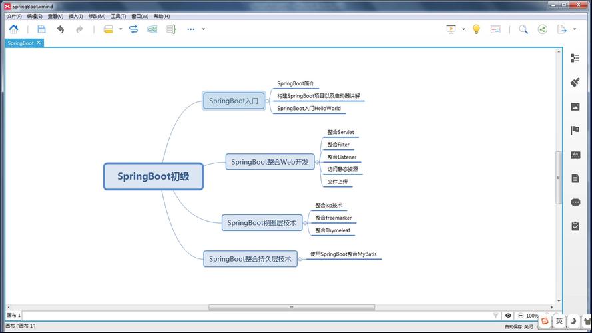This screenshot has width=592, height=333.
Task: Open the Gantt chart view icon
Action: pos(495,29)
